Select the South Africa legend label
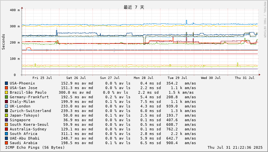Viewport: 268px width, 152px height. [x=23, y=134]
